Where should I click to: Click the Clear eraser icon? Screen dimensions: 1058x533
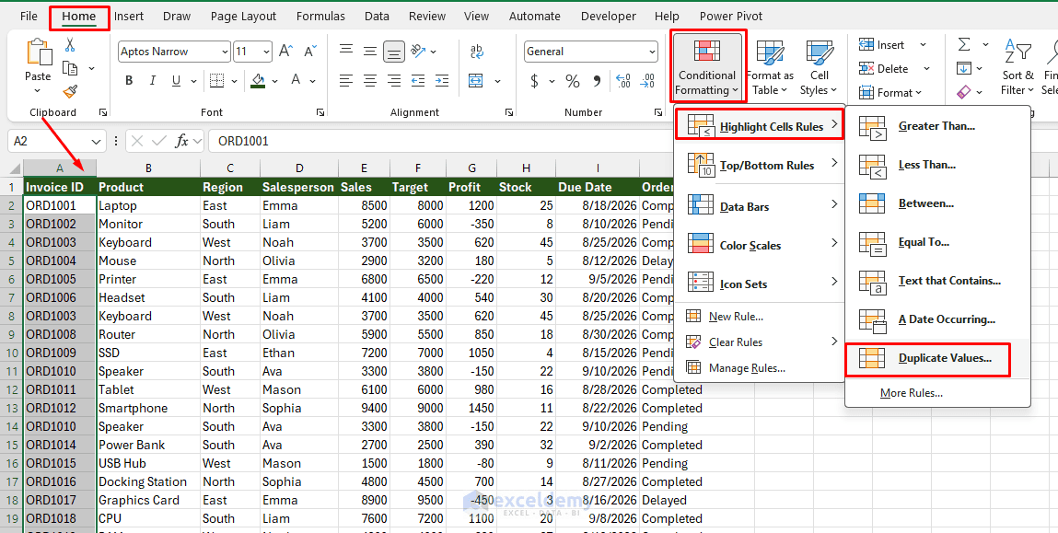[x=964, y=91]
